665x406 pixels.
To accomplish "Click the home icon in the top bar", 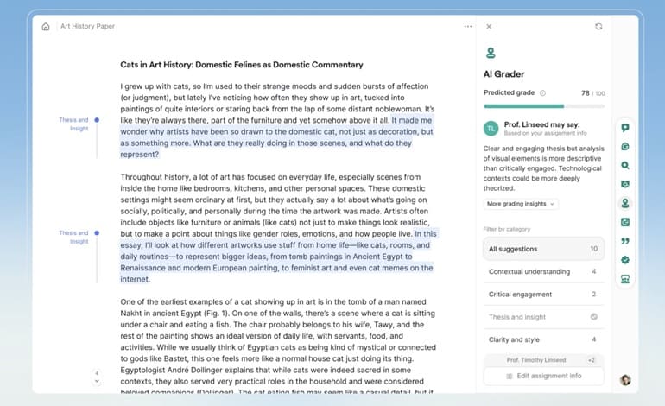I will (x=46, y=26).
